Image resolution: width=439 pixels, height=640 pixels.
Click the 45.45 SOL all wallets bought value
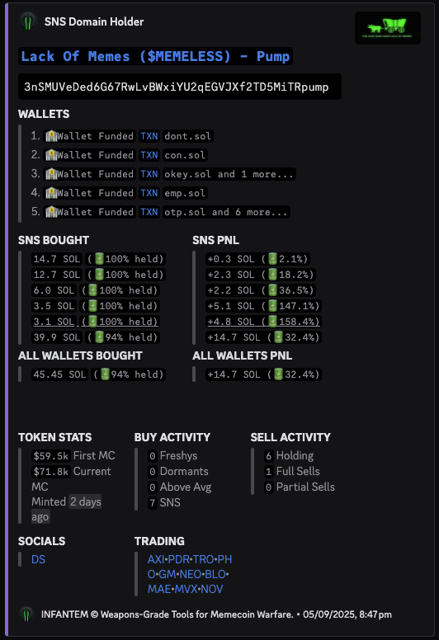click(59, 374)
